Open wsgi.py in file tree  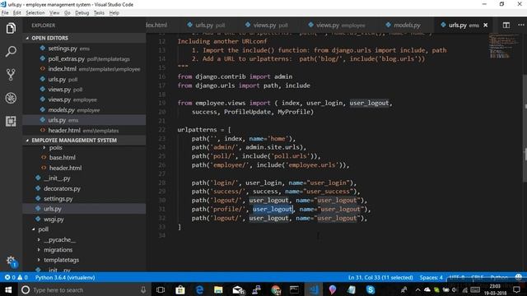pyautogui.click(x=84, y=220)
